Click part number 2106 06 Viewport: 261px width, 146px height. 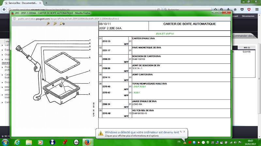[106, 68]
